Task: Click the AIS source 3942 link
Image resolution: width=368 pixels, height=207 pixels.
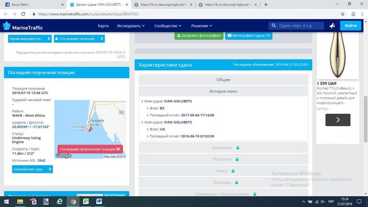Action: pyautogui.click(x=41, y=161)
